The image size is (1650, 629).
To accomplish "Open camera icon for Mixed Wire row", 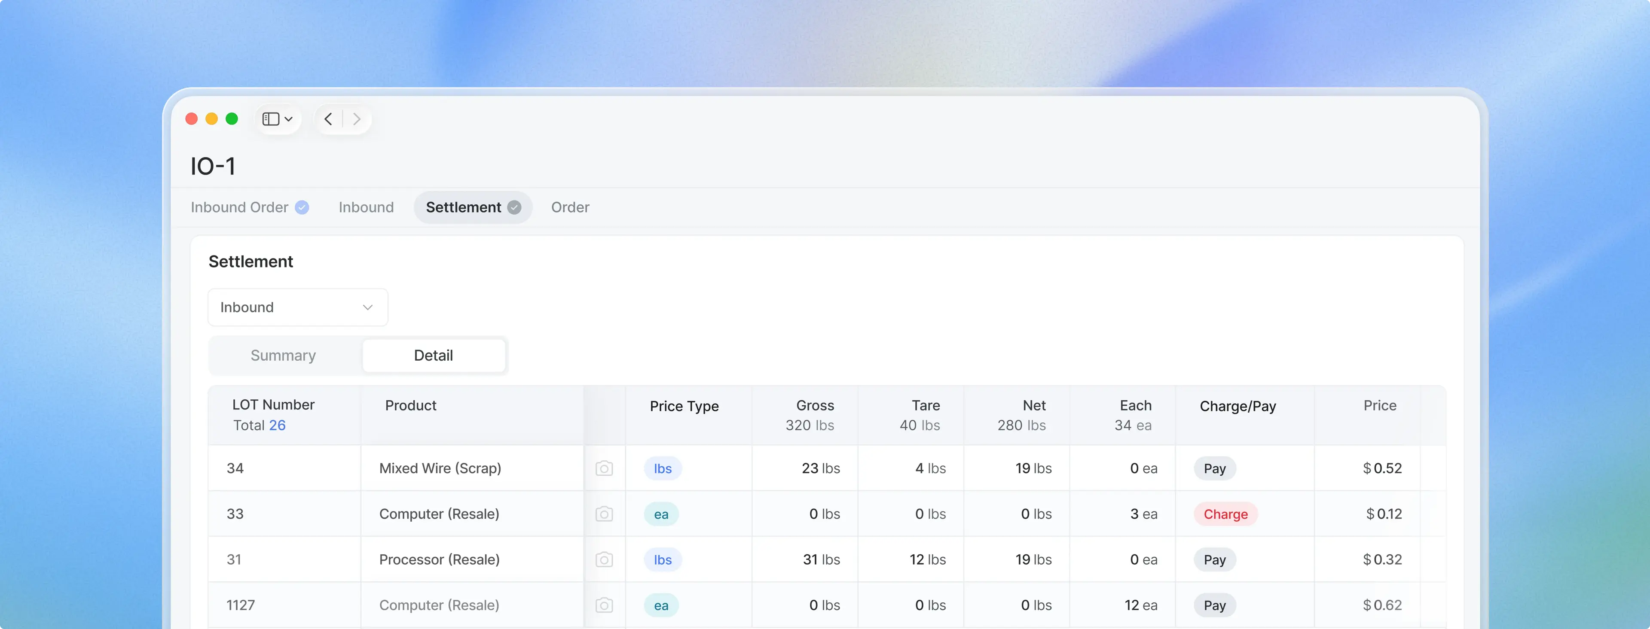I will pyautogui.click(x=604, y=468).
